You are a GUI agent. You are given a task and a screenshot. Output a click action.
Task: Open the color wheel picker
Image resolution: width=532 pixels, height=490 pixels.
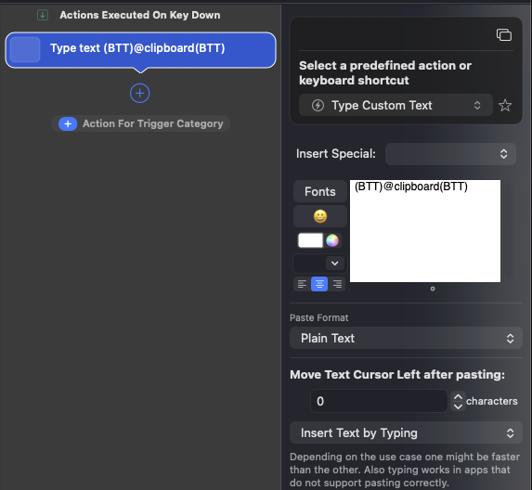coord(332,240)
